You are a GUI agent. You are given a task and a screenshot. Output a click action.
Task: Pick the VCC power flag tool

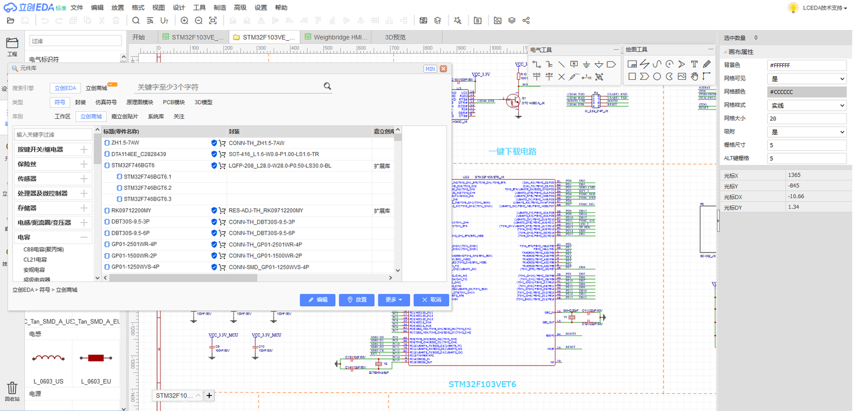point(537,77)
